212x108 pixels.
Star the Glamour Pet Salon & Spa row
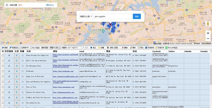pos(23,92)
